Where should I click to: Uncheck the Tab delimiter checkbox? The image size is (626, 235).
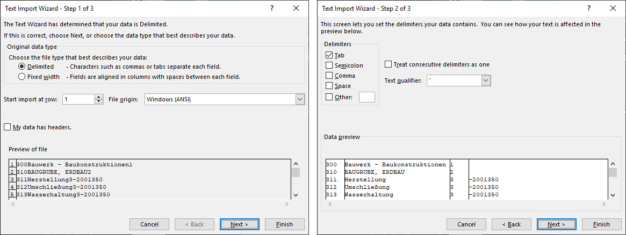329,55
